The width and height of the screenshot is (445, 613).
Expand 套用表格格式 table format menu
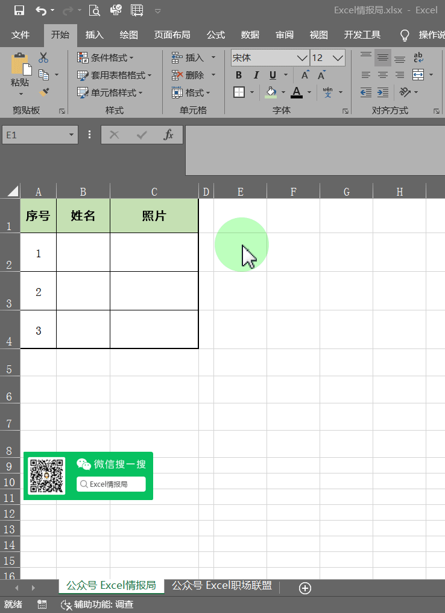coord(115,75)
